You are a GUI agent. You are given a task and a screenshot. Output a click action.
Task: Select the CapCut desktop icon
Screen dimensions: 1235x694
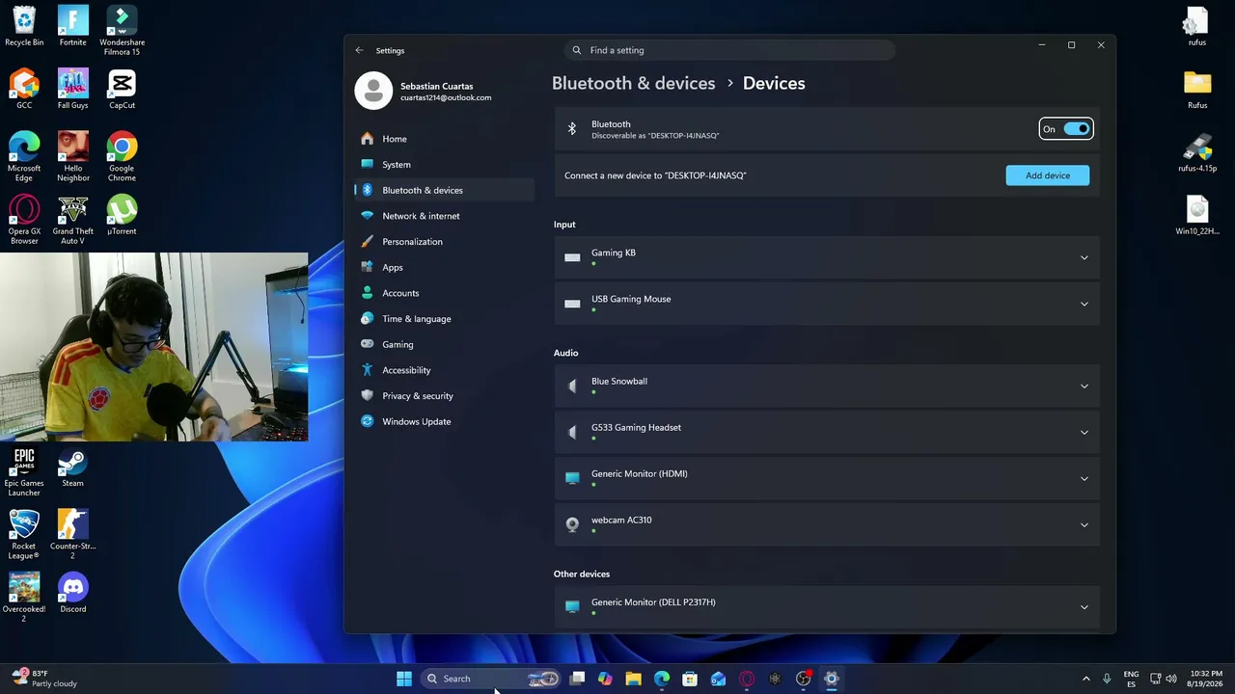point(122,90)
